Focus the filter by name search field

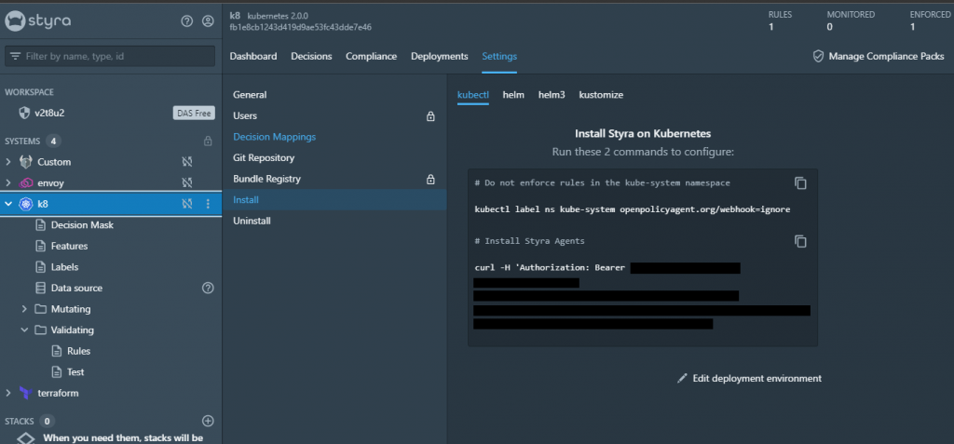click(110, 56)
